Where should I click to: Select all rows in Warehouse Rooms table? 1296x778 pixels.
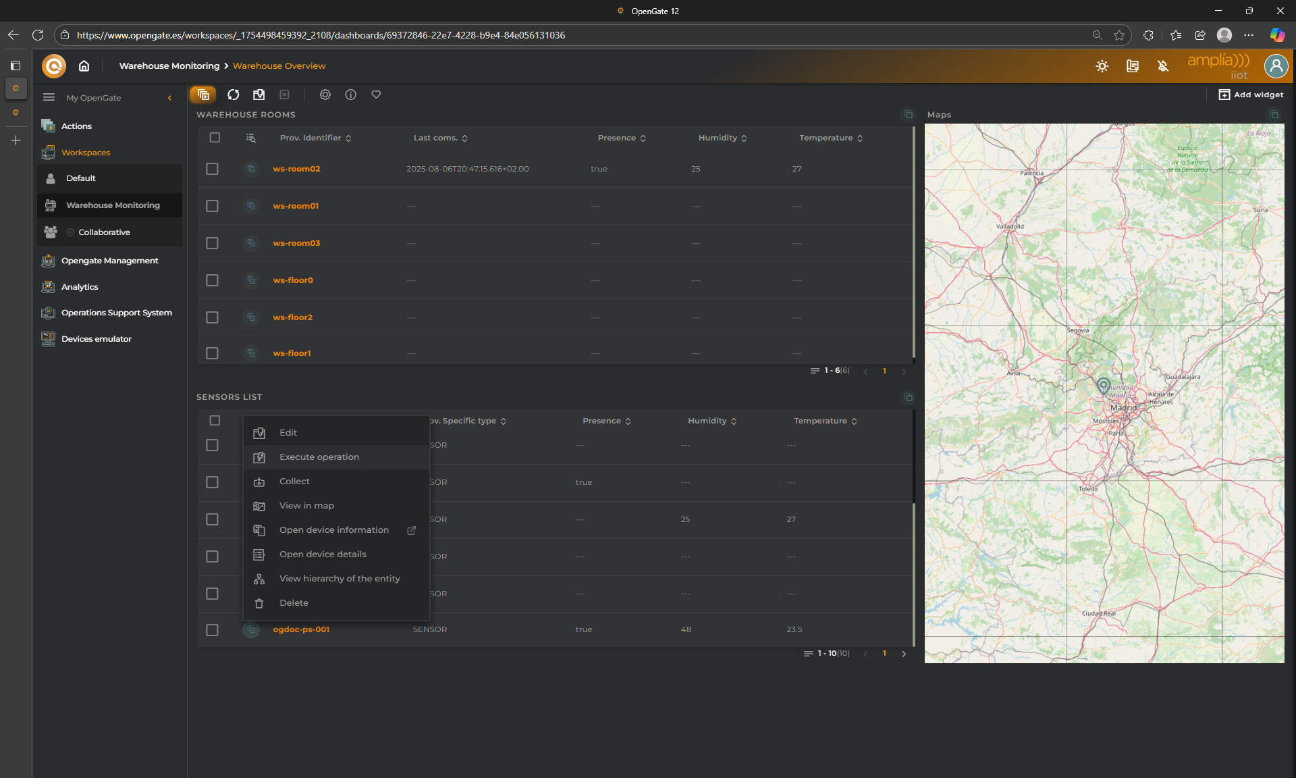point(215,138)
